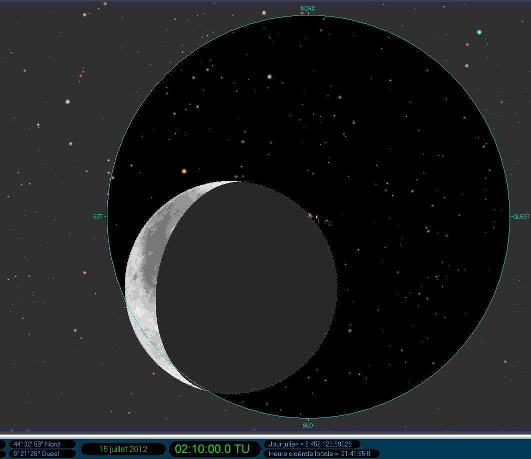Screen dimensions: 531x459
Task: Click the date display 15 juillet 2012
Action: click(123, 449)
